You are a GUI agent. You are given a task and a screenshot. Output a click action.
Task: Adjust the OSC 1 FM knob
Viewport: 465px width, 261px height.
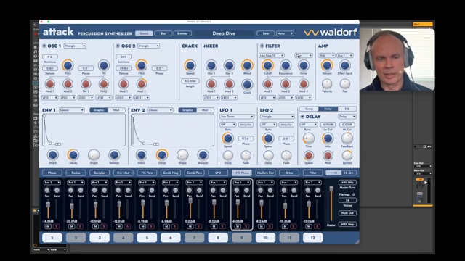pos(103,65)
